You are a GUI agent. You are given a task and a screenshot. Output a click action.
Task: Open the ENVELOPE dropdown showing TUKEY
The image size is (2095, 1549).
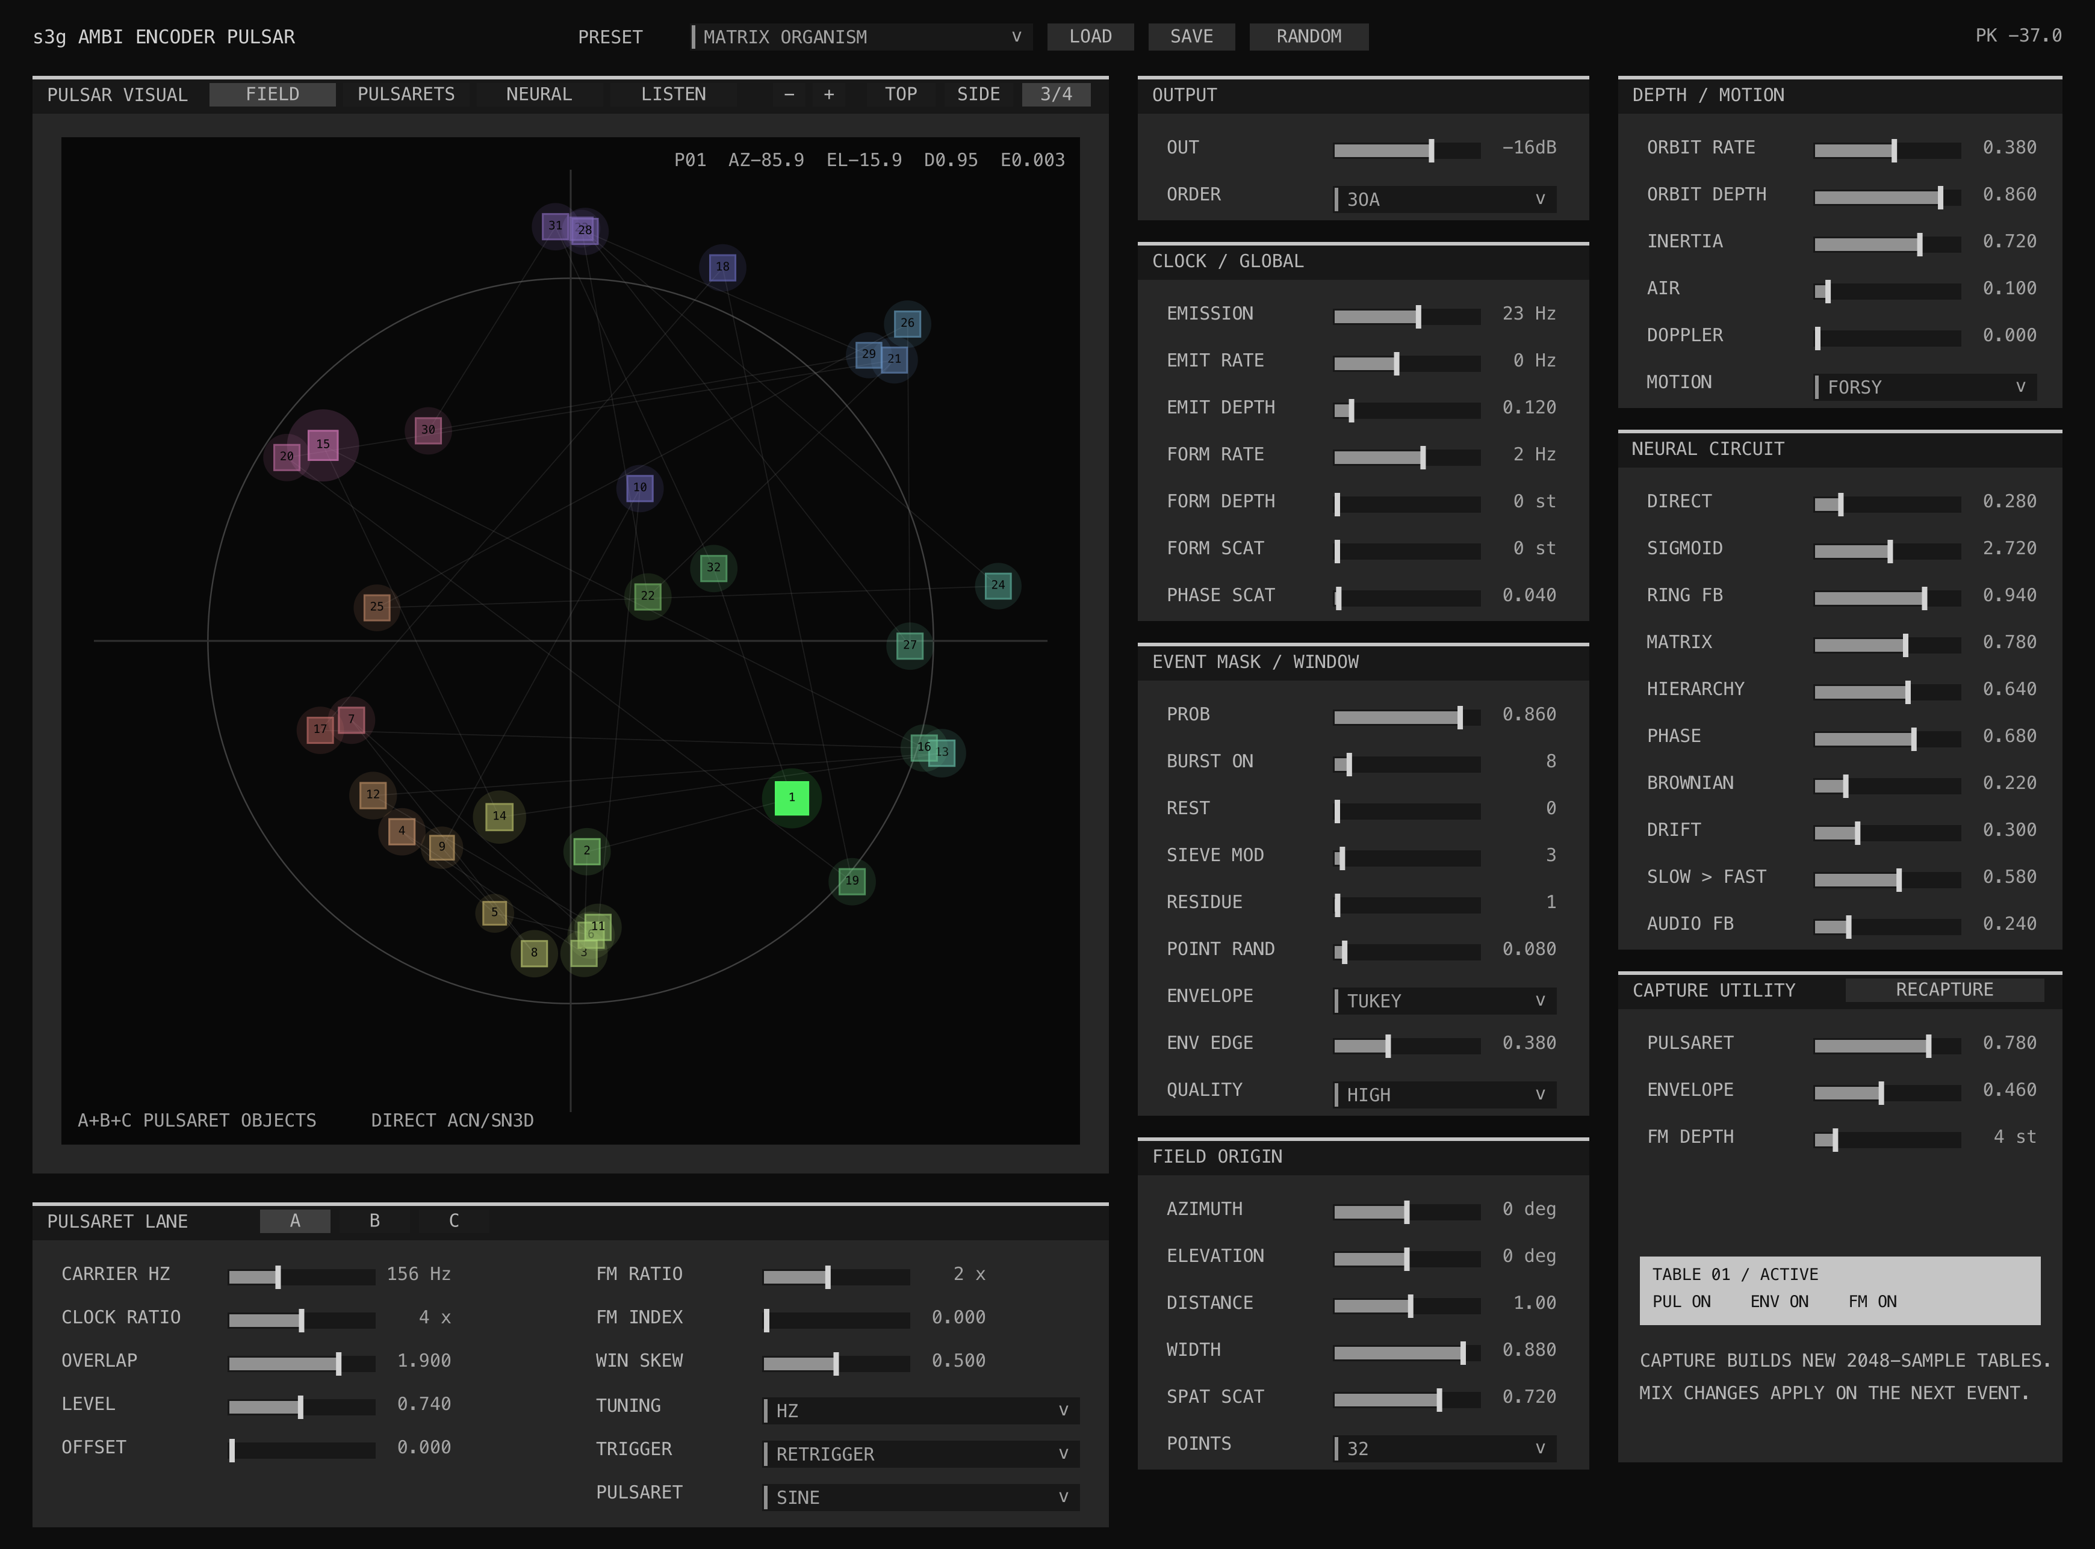[1445, 1001]
